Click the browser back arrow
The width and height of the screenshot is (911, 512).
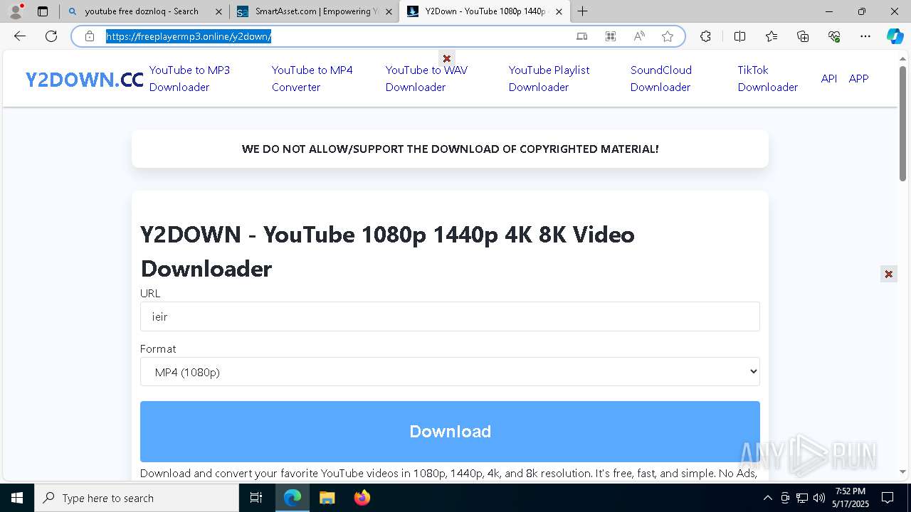pyautogui.click(x=20, y=36)
